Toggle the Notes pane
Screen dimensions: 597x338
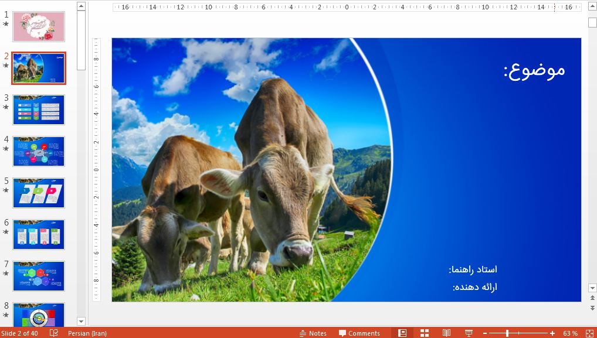(x=313, y=333)
